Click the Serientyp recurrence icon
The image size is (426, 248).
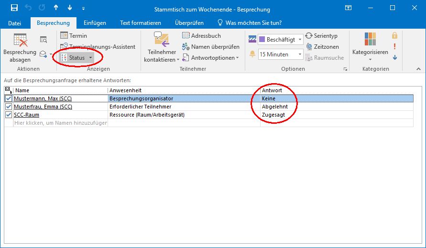pos(308,36)
